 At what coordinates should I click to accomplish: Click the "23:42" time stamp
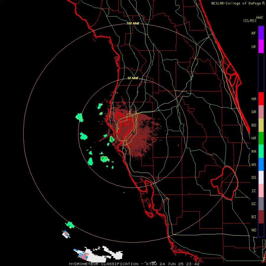coord(194,264)
